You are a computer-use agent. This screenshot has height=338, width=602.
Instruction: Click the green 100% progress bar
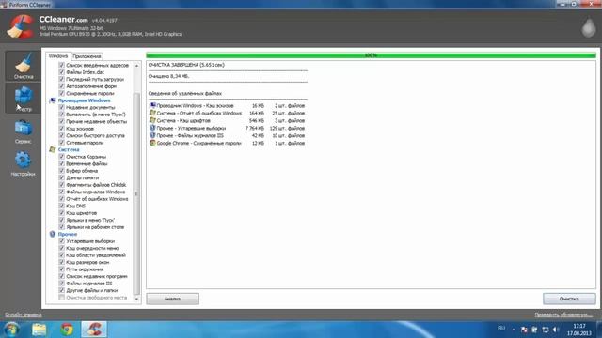point(371,55)
